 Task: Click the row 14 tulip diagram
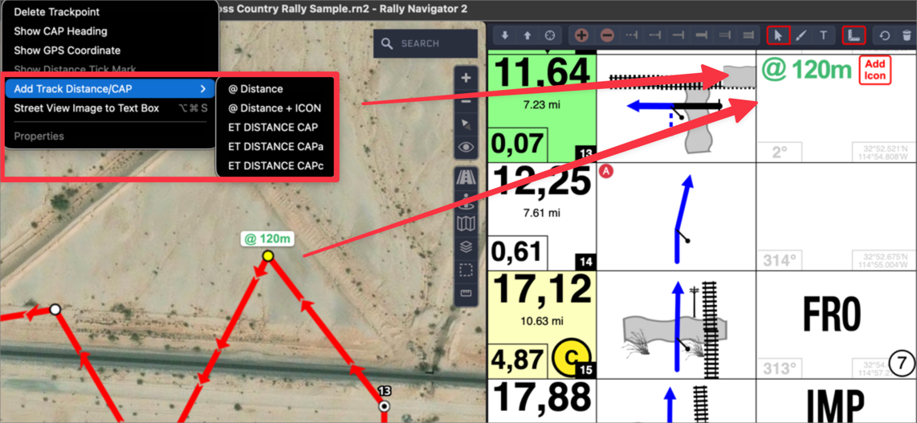click(x=676, y=217)
